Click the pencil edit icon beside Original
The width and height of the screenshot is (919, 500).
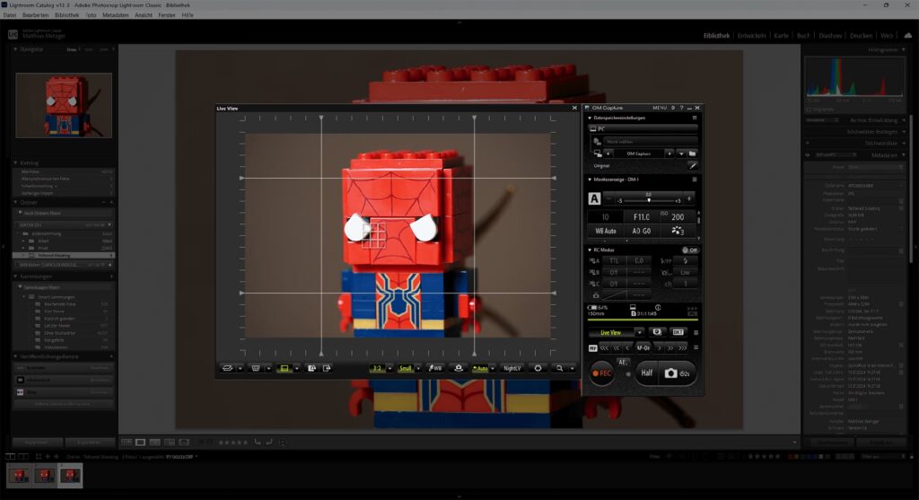tap(692, 166)
